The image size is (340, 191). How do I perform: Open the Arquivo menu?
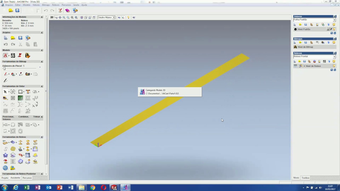click(x=9, y=5)
